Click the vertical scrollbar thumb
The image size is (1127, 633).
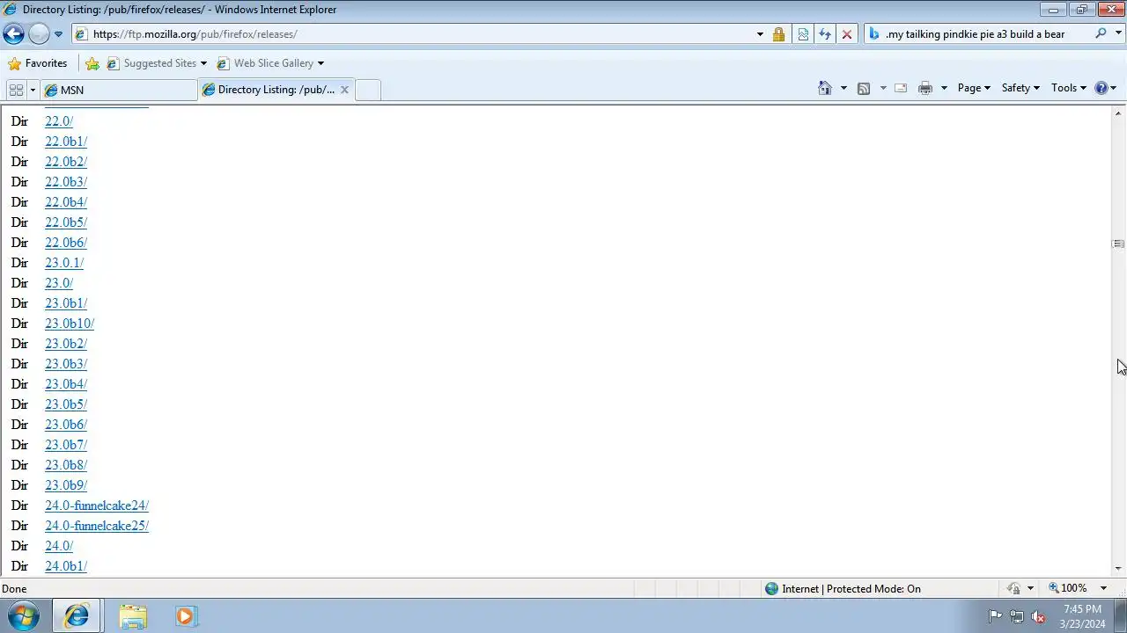click(x=1118, y=244)
